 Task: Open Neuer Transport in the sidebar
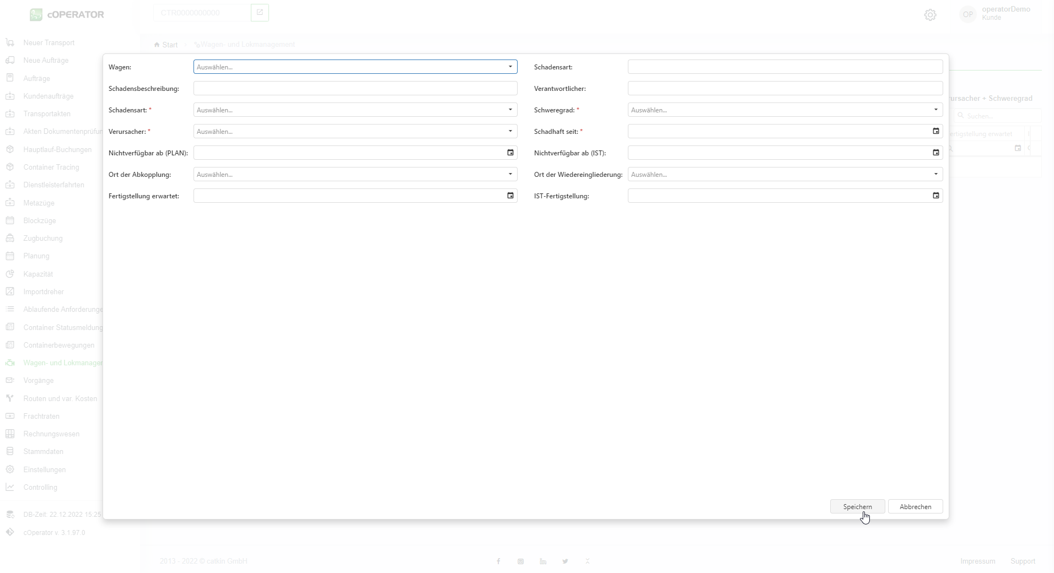click(49, 43)
